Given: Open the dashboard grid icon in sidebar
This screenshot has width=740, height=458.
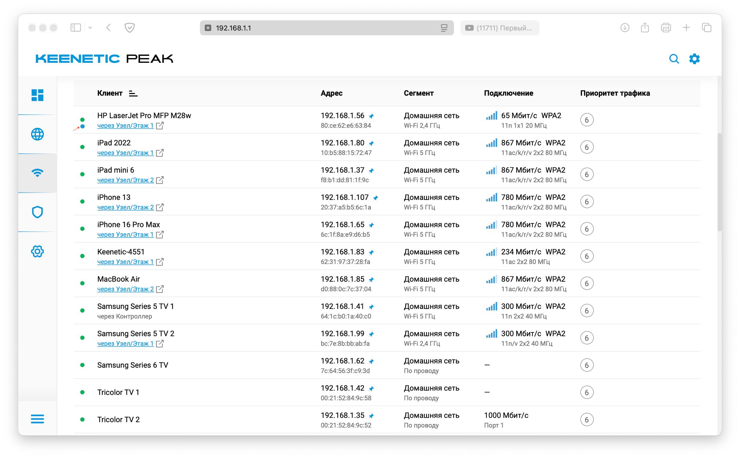Looking at the screenshot, I should coord(37,95).
